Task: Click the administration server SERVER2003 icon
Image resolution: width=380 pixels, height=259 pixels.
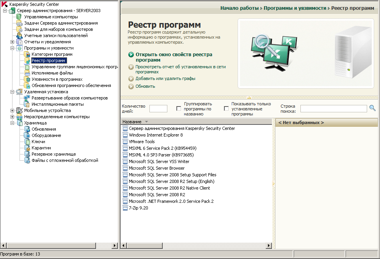Action: pyautogui.click(x=12, y=11)
